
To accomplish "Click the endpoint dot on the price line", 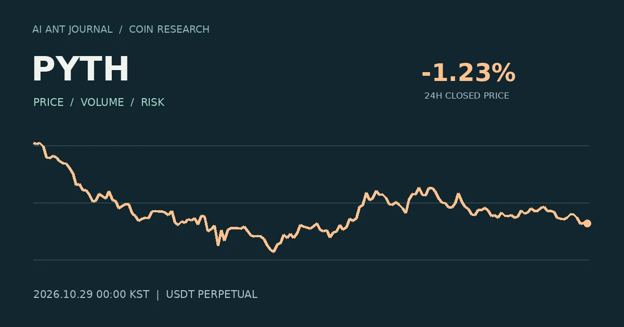I will click(x=587, y=224).
